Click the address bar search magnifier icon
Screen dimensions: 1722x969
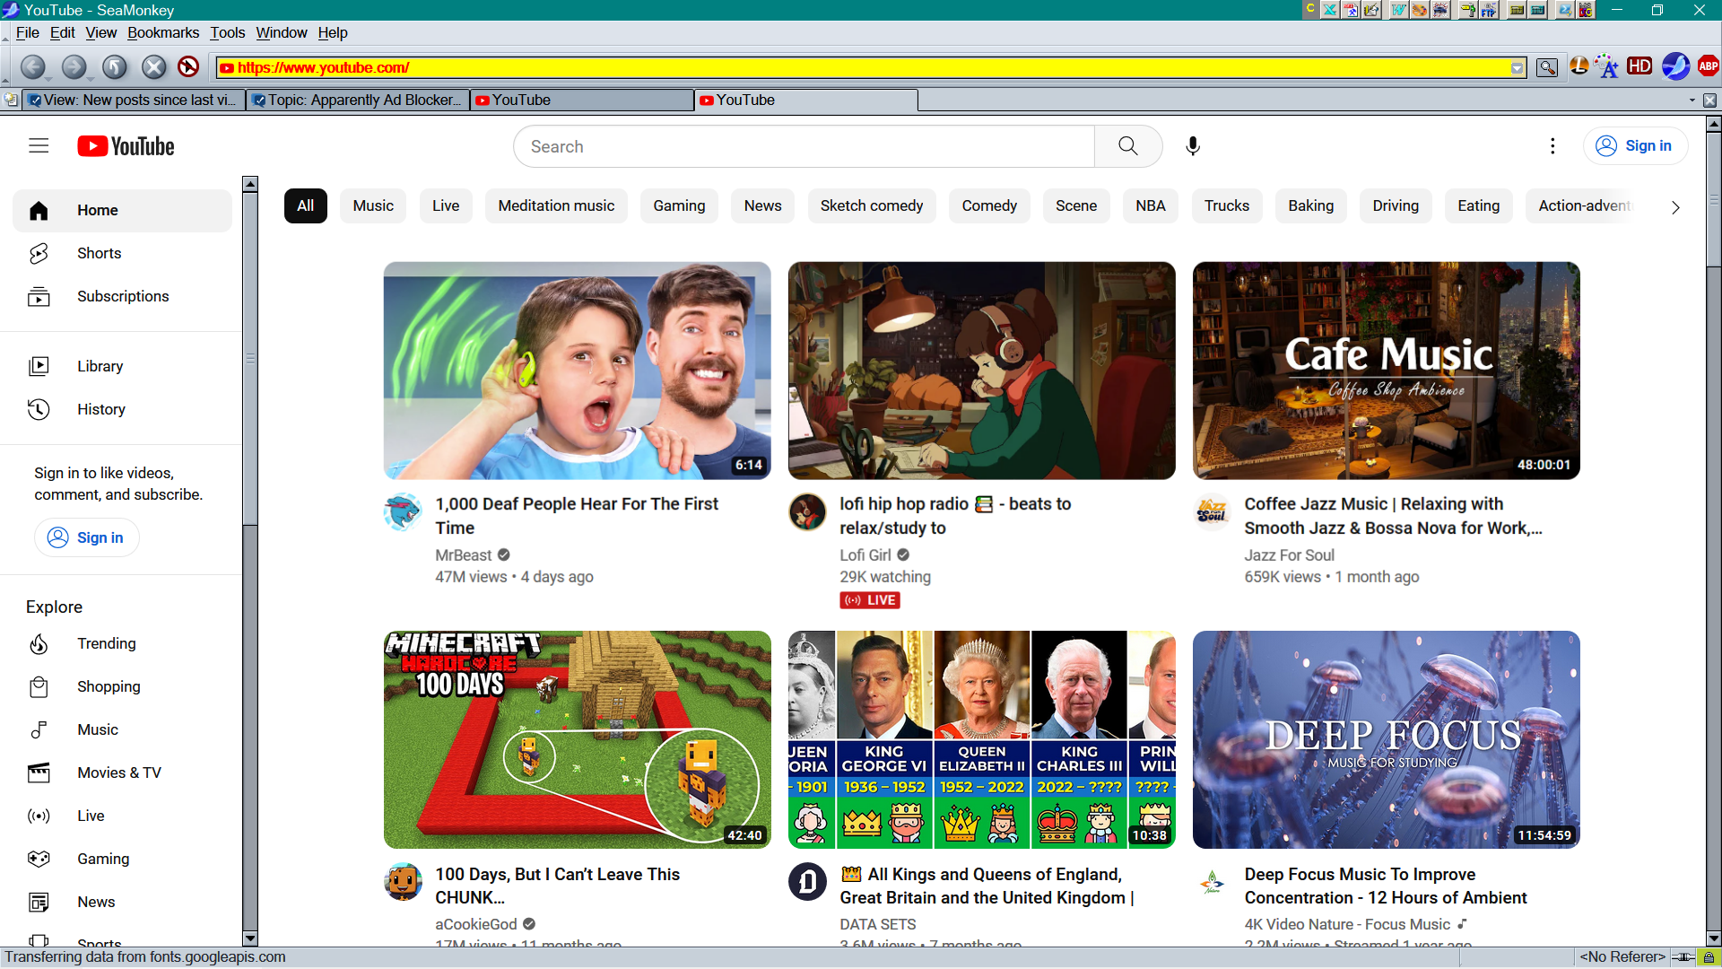1547,67
